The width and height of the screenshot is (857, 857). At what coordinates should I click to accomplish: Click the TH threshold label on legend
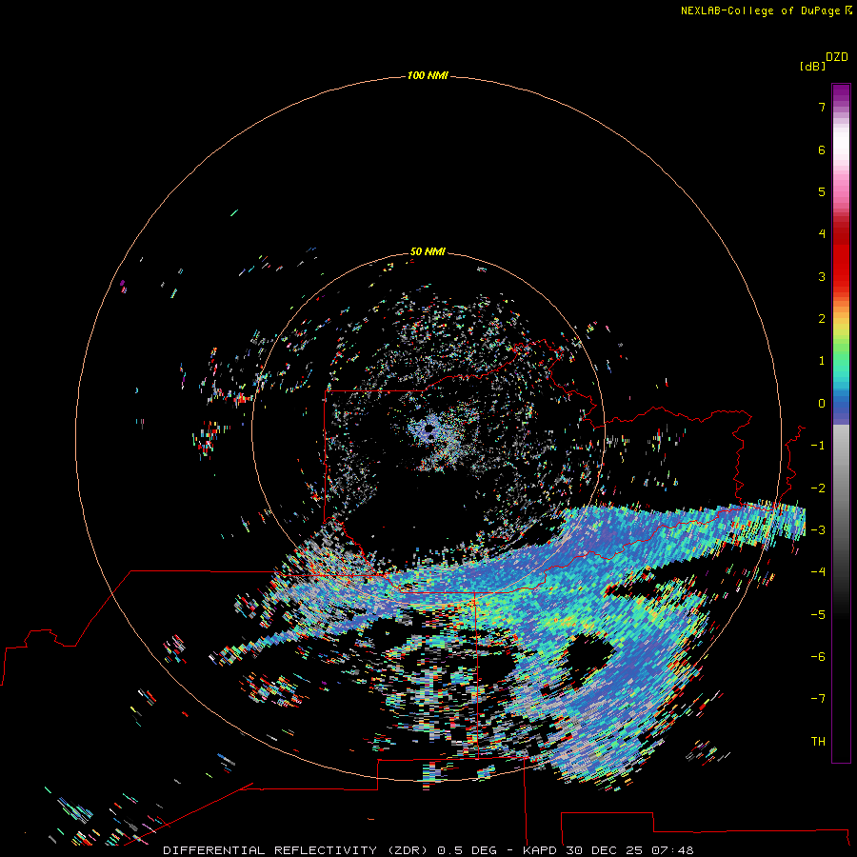click(x=818, y=741)
